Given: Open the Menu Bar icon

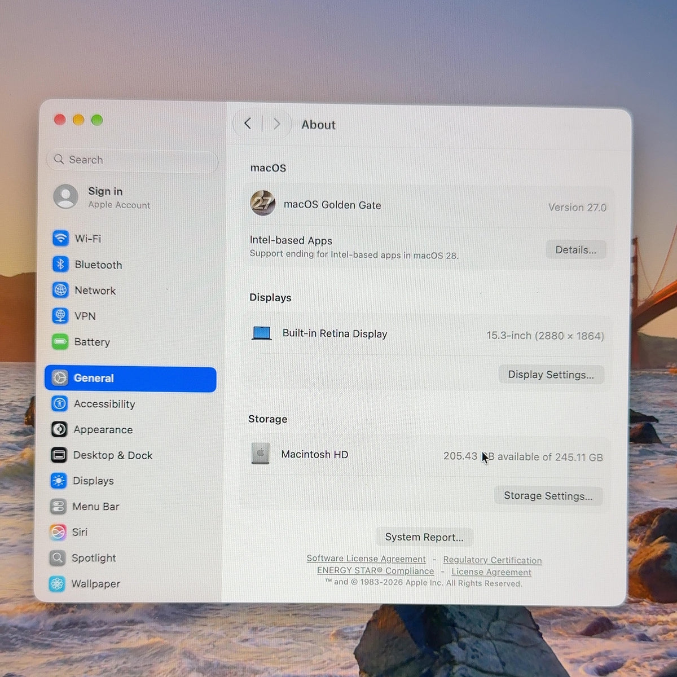Looking at the screenshot, I should (58, 506).
